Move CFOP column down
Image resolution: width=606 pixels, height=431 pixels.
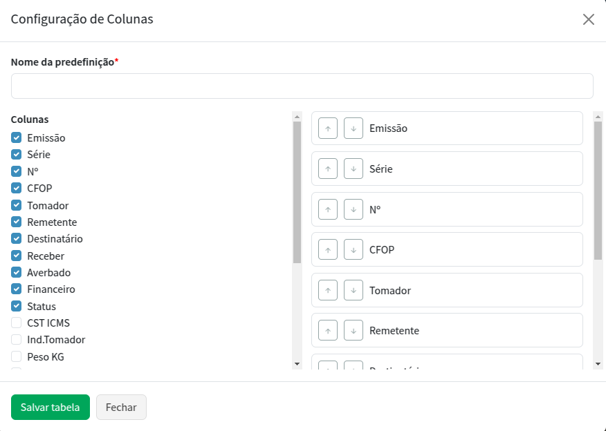tap(353, 249)
